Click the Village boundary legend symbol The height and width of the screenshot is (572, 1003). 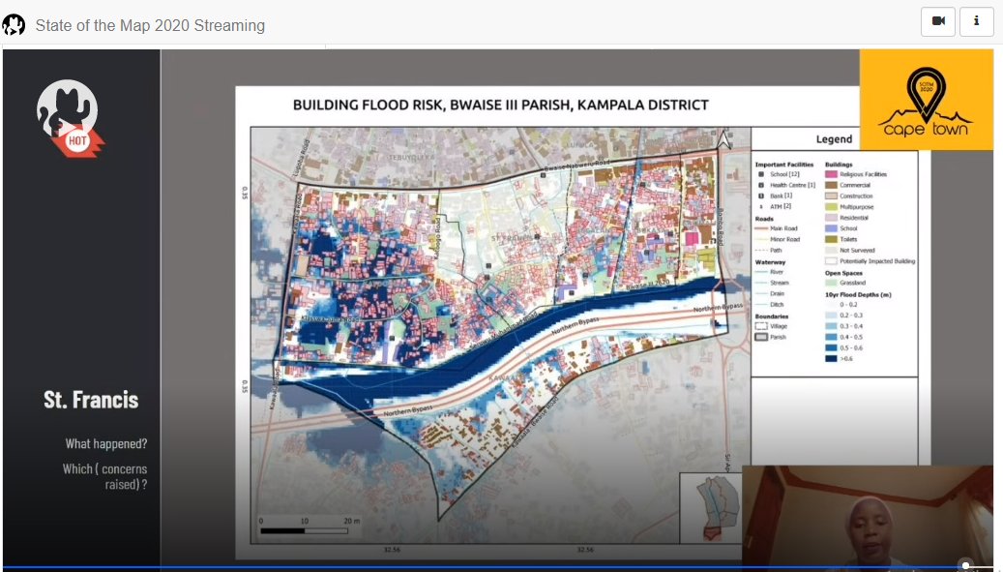pyautogui.click(x=760, y=325)
